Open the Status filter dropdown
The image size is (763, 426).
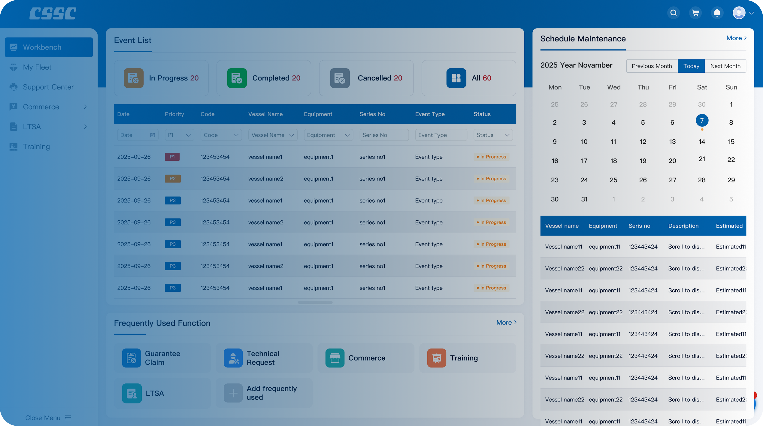493,135
